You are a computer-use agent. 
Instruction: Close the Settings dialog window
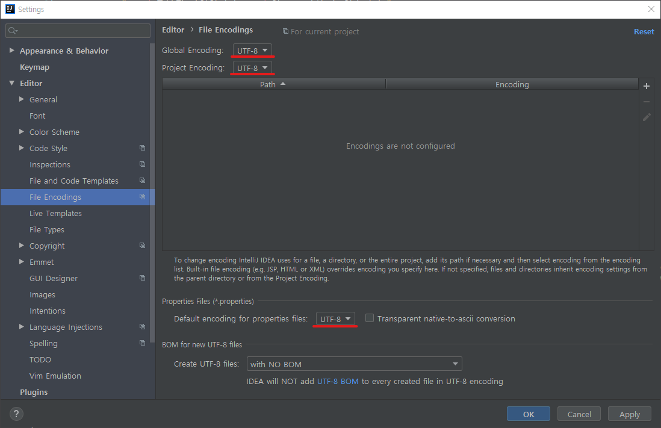[651, 9]
